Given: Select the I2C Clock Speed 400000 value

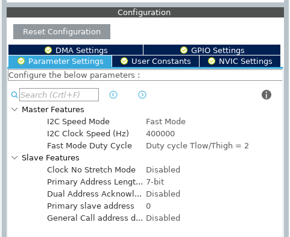Looking at the screenshot, I should (x=160, y=134).
